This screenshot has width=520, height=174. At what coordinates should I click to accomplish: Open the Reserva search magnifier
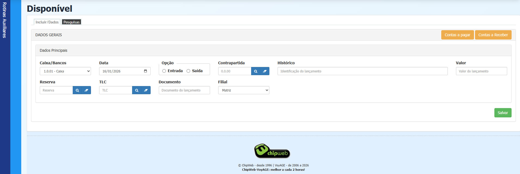77,90
